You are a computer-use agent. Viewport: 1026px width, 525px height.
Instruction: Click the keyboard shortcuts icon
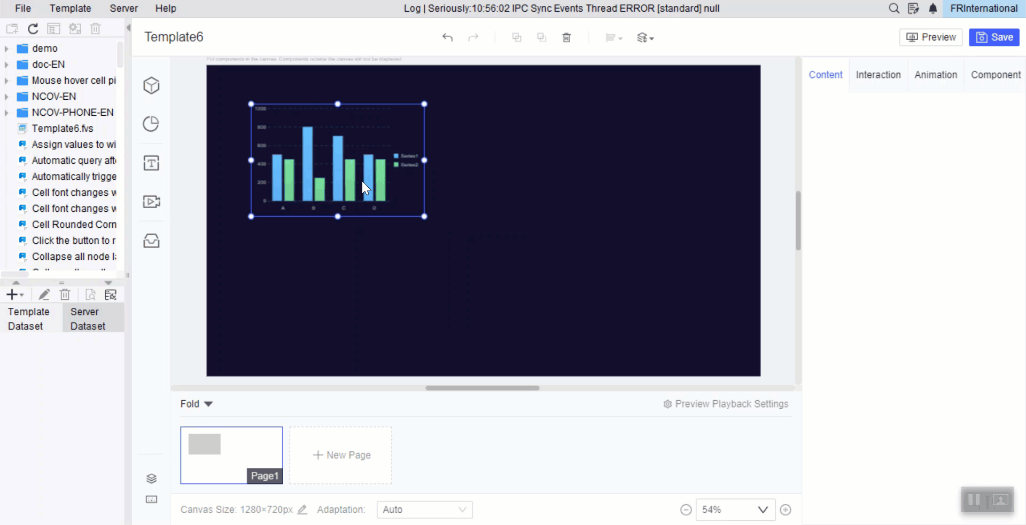(x=151, y=499)
